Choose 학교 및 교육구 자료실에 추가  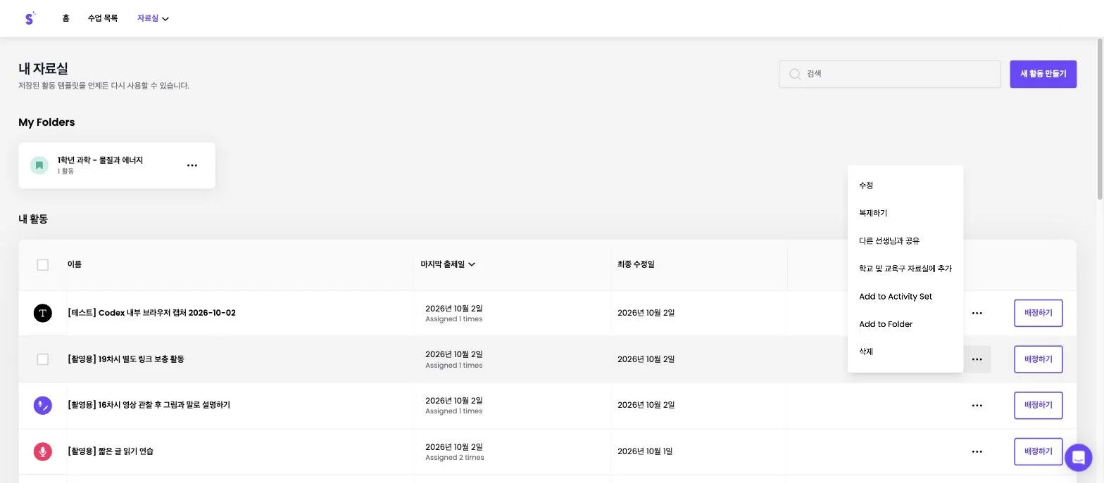905,269
